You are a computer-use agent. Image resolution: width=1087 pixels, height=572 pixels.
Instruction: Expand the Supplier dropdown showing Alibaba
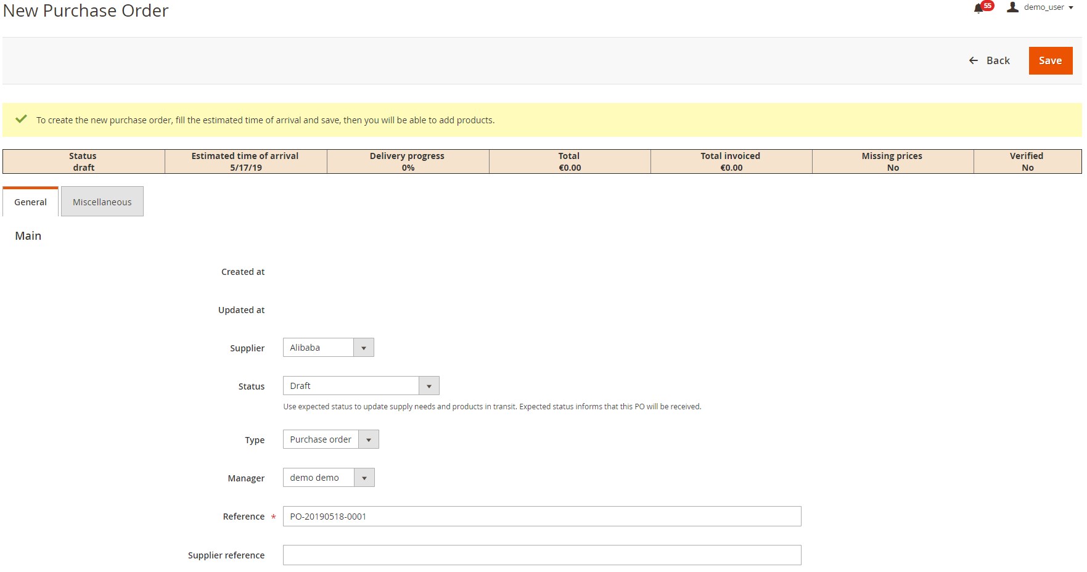[328, 348]
